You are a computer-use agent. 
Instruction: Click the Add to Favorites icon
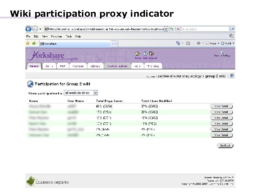tap(34, 43)
